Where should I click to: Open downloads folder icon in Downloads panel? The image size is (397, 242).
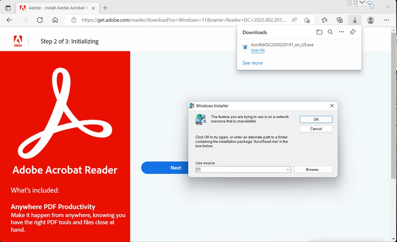(x=319, y=32)
